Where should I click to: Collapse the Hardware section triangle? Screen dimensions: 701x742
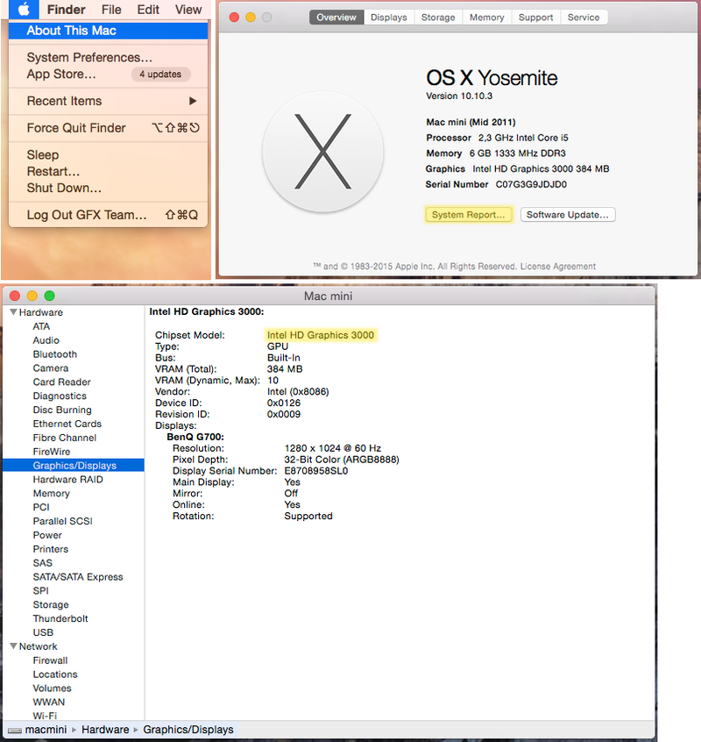point(13,312)
